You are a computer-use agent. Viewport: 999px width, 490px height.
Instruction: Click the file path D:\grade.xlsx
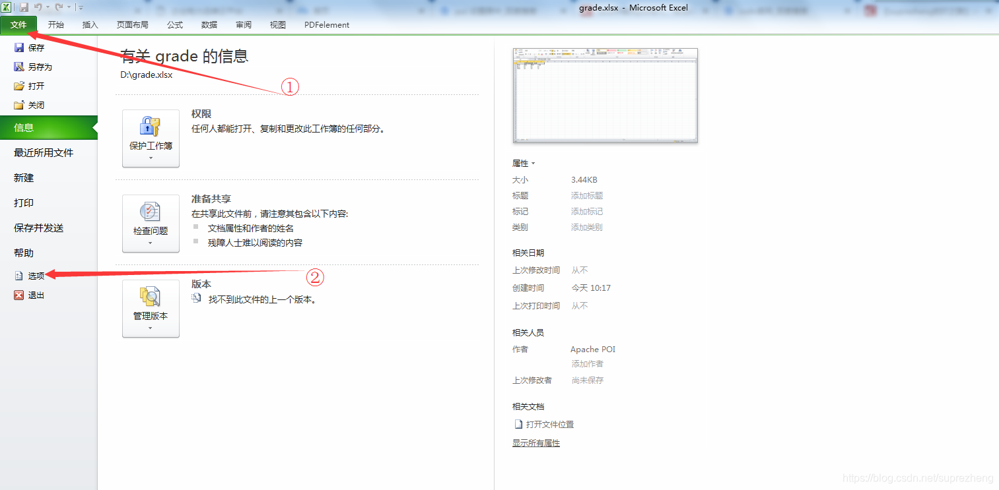(x=147, y=75)
